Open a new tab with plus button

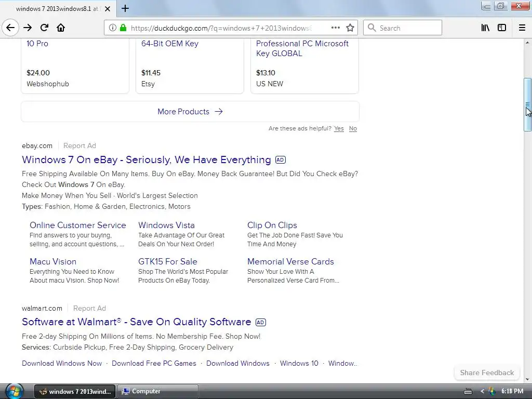click(125, 8)
